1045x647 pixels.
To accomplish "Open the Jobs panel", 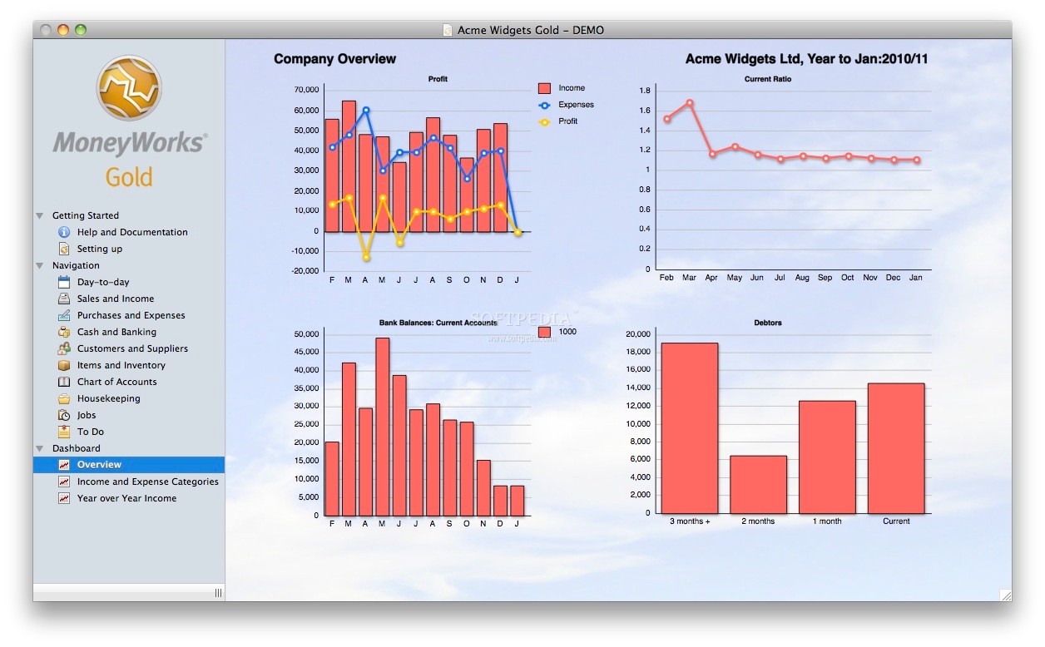I will coord(87,415).
